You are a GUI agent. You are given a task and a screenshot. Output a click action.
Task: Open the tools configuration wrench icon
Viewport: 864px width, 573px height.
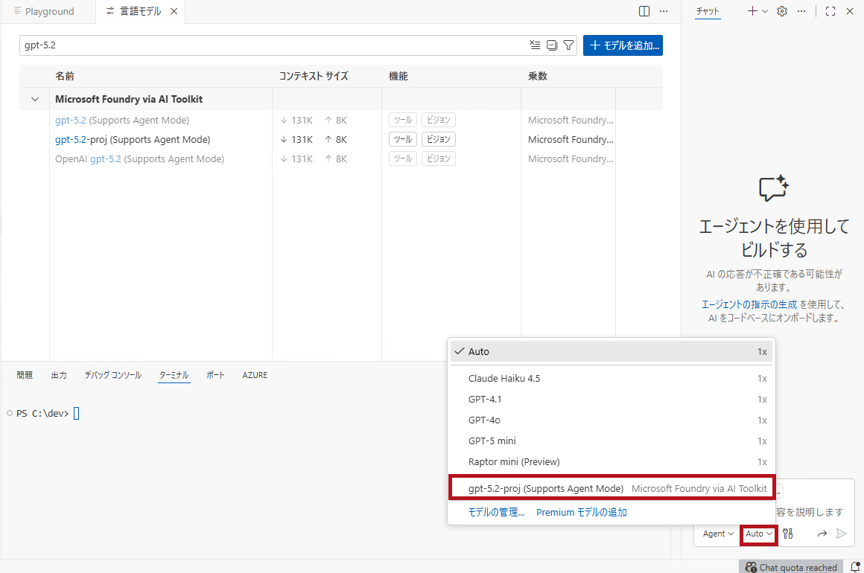pos(787,534)
